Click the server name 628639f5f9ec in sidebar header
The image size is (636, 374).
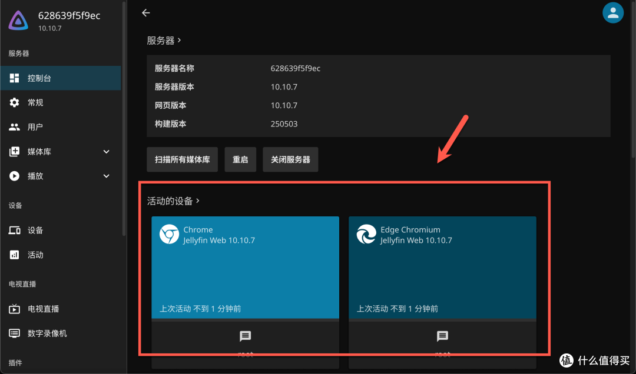pos(69,15)
